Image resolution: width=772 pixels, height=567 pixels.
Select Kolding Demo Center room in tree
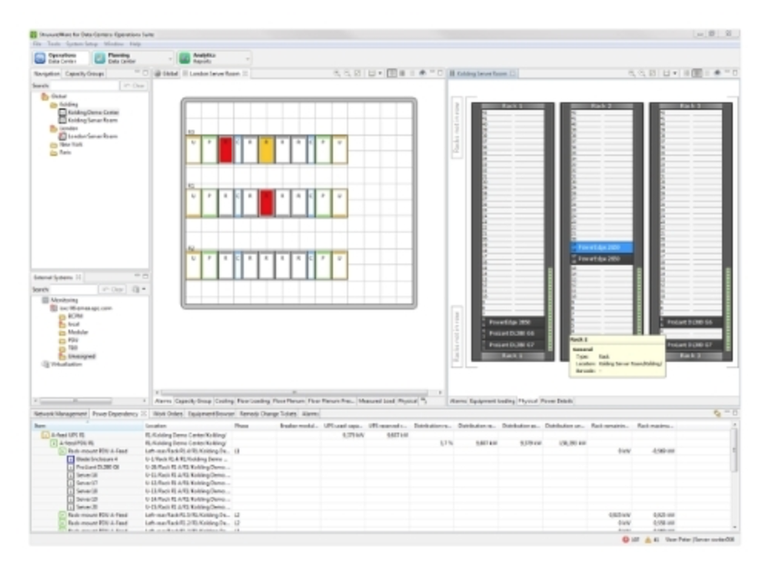pos(88,112)
